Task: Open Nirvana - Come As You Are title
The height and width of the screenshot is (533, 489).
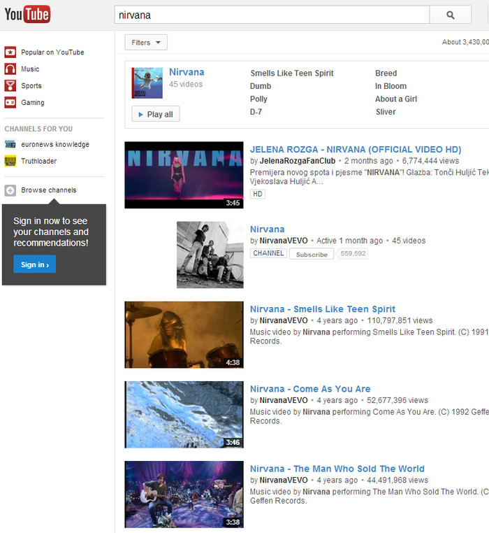Action: point(310,389)
